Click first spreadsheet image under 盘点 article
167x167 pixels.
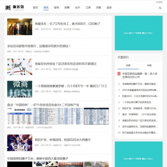click(x=19, y=116)
